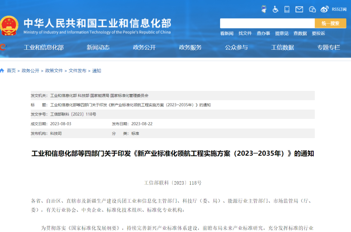Open the 政务服务 nav menu
The width and height of the screenshot is (351, 232).
coord(190,47)
